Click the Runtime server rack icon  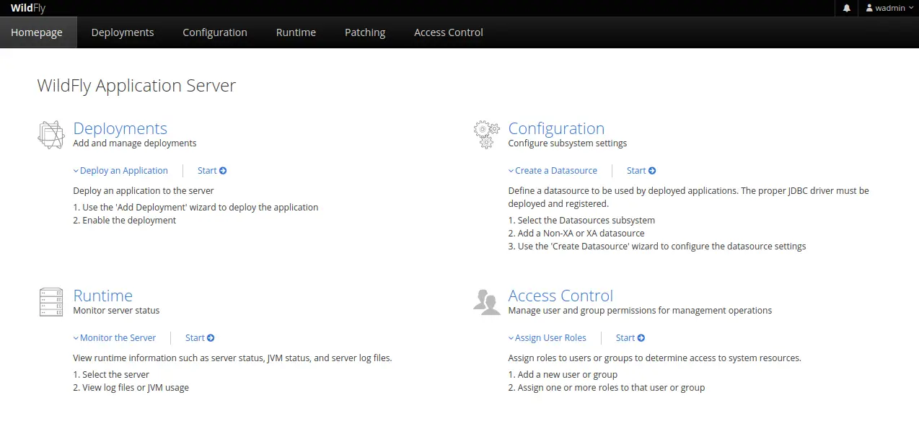51,302
